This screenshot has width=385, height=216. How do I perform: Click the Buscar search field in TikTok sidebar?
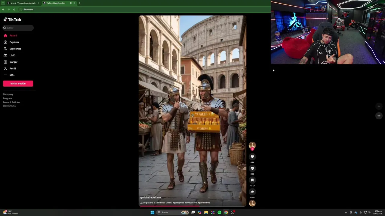(x=18, y=28)
